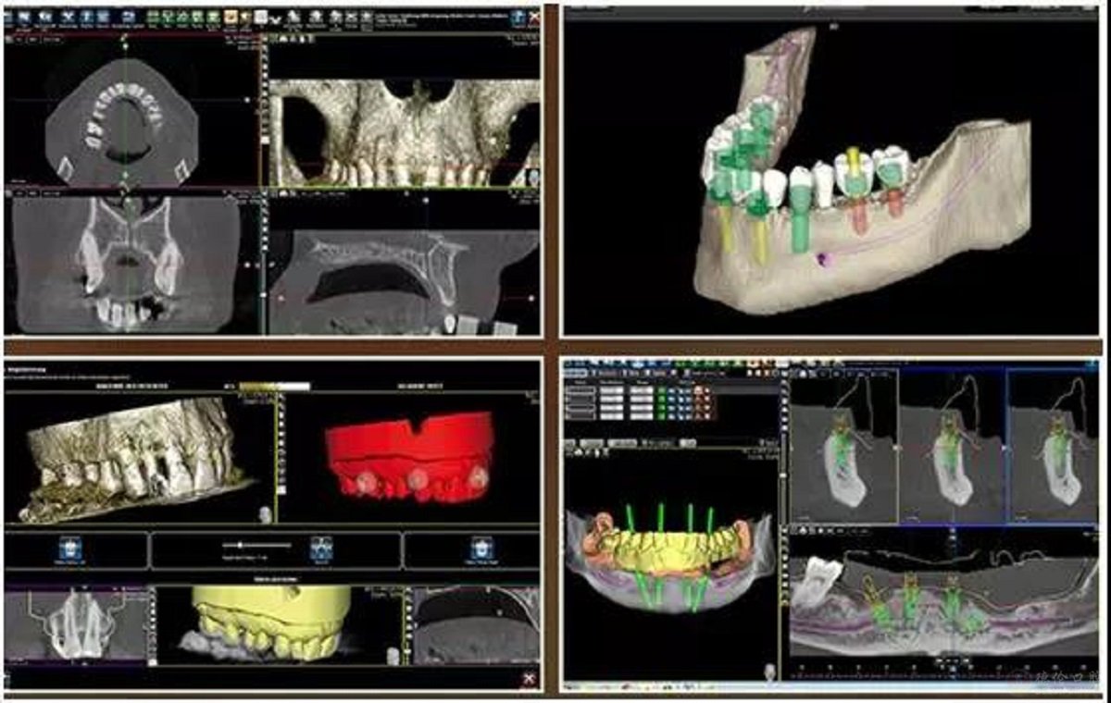Toggle the first row green box in implant list
Image resolution: width=1111 pixels, height=703 pixels.
click(x=661, y=391)
